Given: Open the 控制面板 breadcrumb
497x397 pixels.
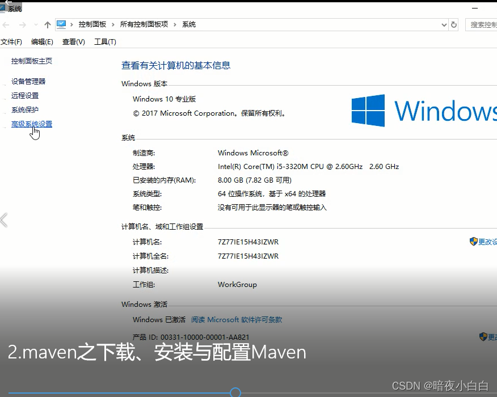Looking at the screenshot, I should point(92,24).
